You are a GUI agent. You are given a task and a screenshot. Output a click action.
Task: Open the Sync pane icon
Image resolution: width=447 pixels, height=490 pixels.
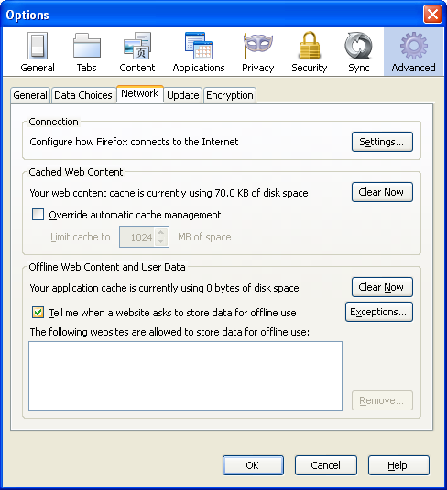coord(359,46)
